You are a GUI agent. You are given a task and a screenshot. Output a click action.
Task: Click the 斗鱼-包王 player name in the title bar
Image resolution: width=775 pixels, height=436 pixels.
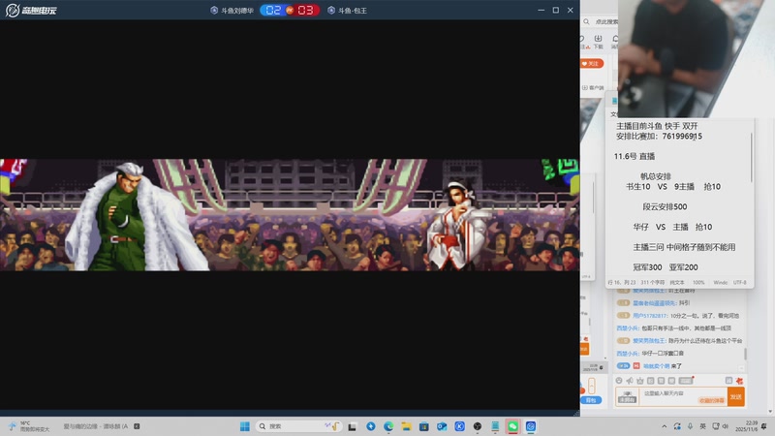(x=353, y=11)
